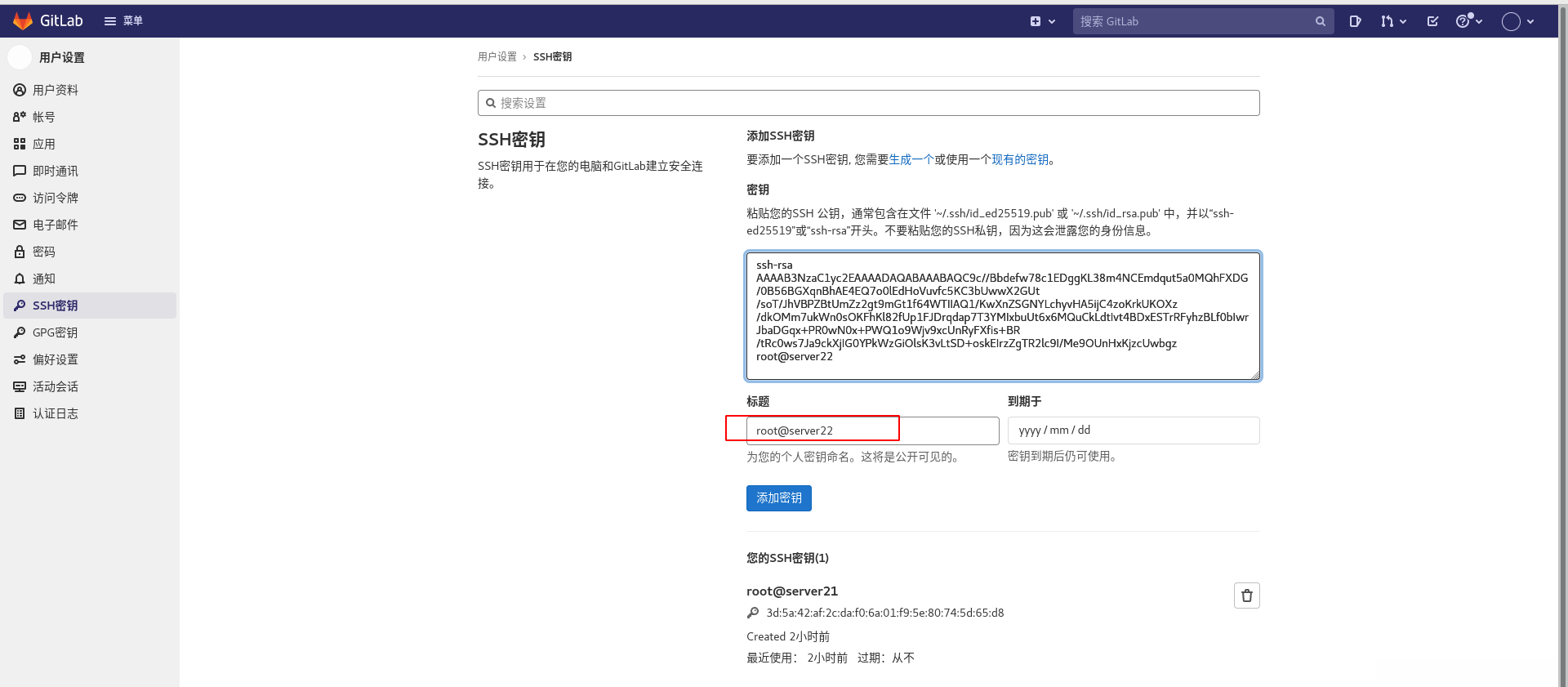Open the user avatar dropdown
The width and height of the screenshot is (1568, 687).
[x=1518, y=22]
